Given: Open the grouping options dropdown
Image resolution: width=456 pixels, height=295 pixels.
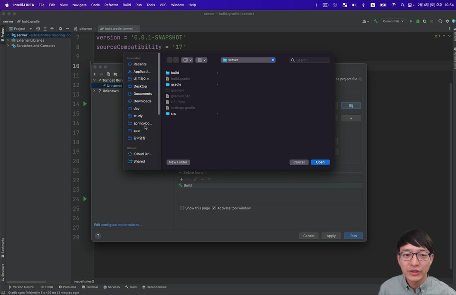Looking at the screenshot, I should tap(201, 60).
